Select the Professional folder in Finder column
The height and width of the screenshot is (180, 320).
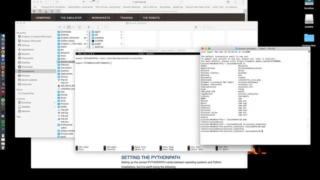click(x=65, y=124)
